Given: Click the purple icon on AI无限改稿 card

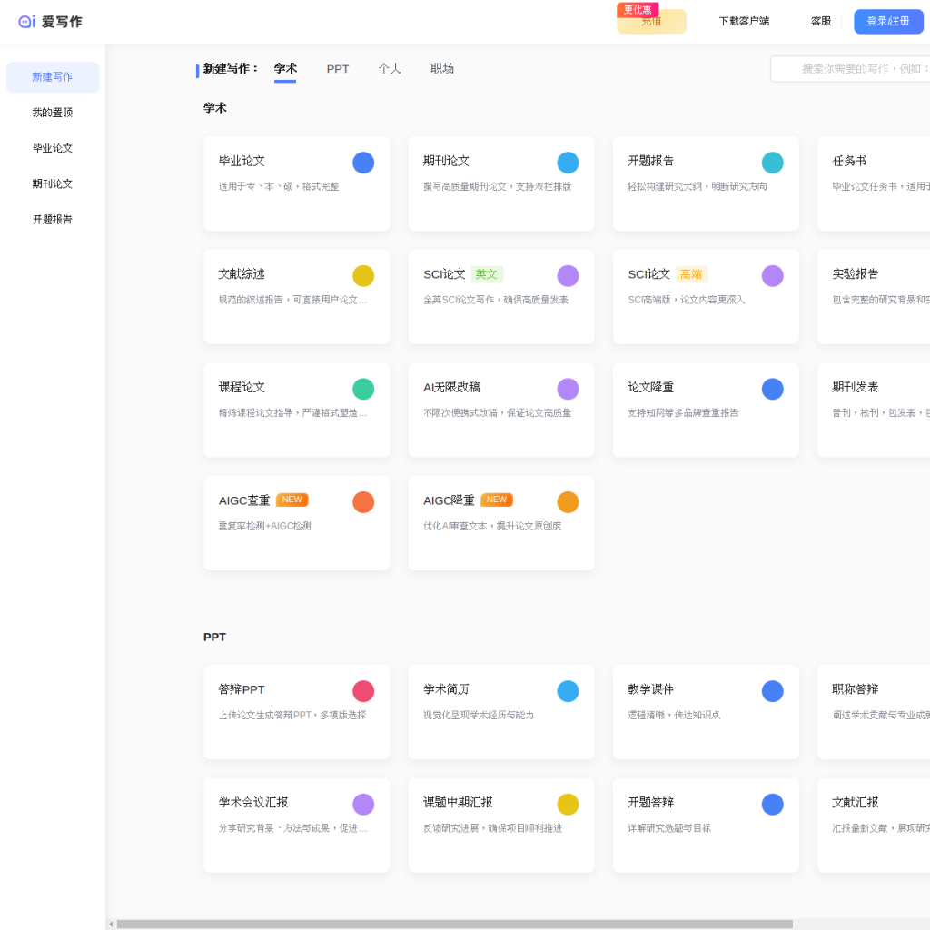Looking at the screenshot, I should [x=568, y=389].
